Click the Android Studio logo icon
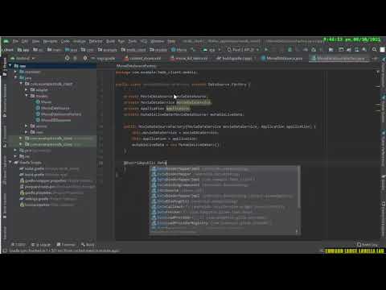 click(x=6, y=41)
